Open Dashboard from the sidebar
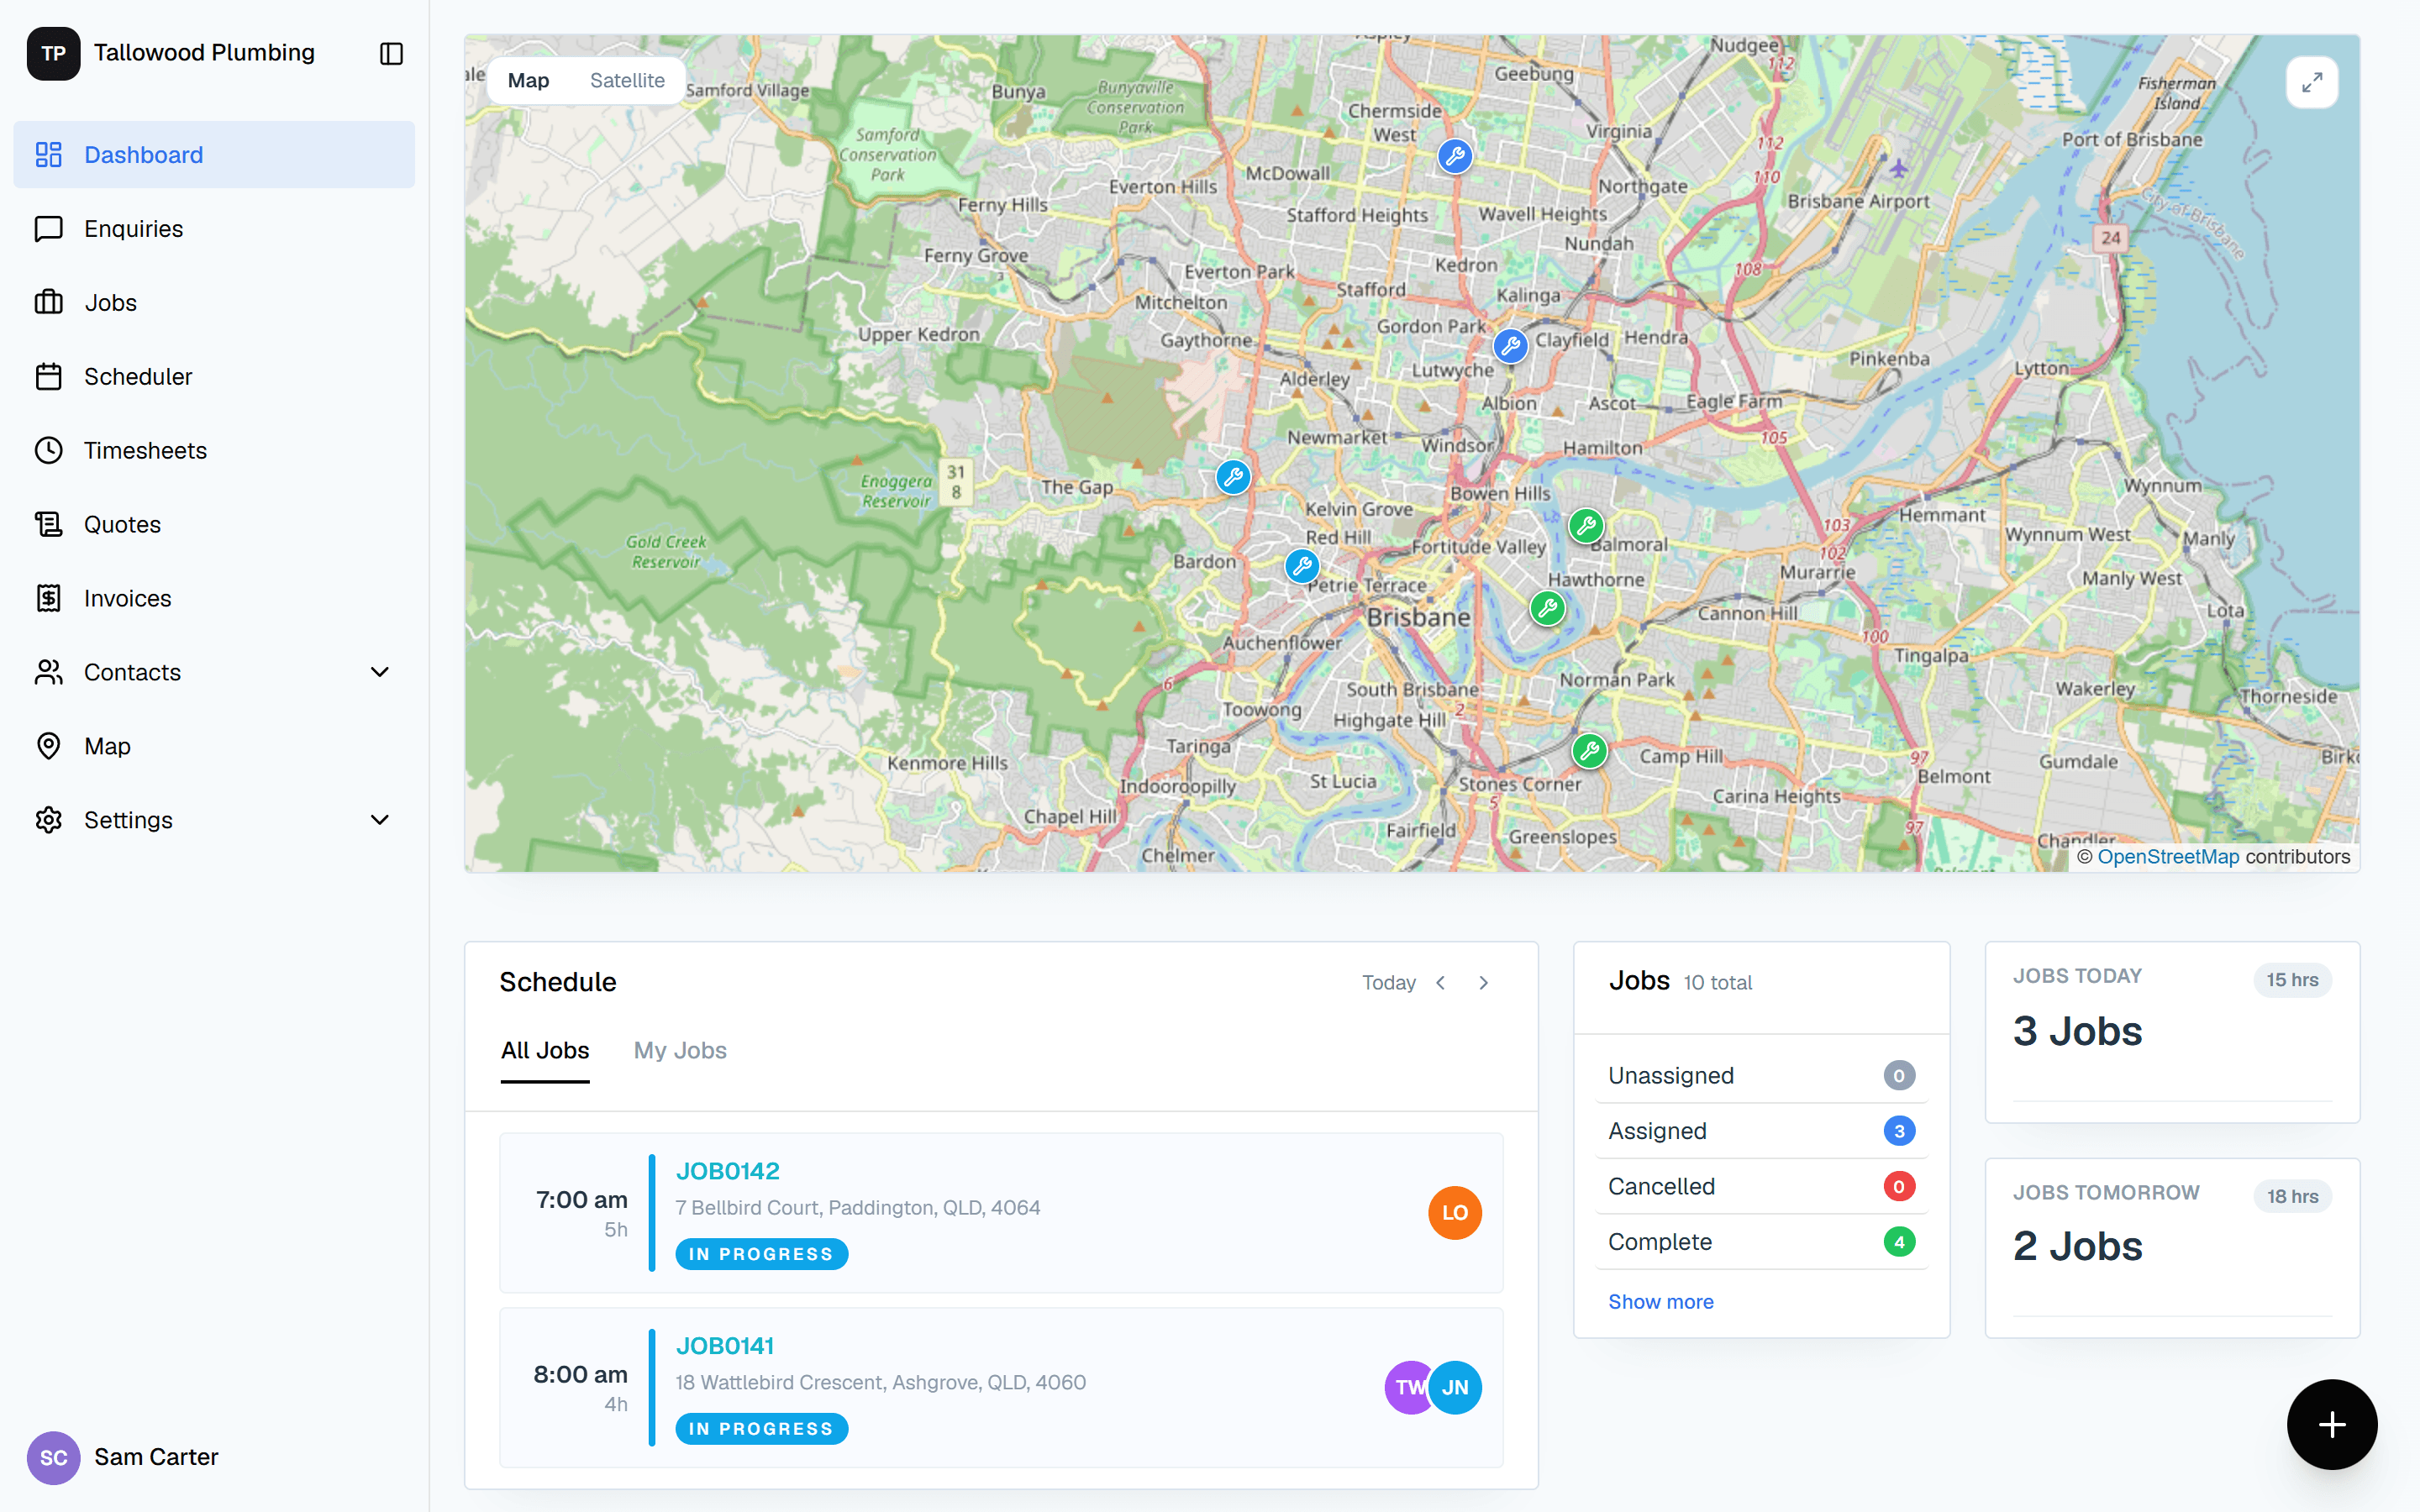2420x1512 pixels. click(x=214, y=154)
